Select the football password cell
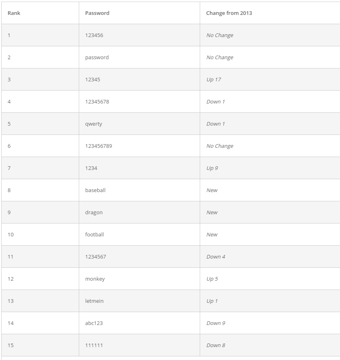Viewport: 340px width, 360px height. 94,235
